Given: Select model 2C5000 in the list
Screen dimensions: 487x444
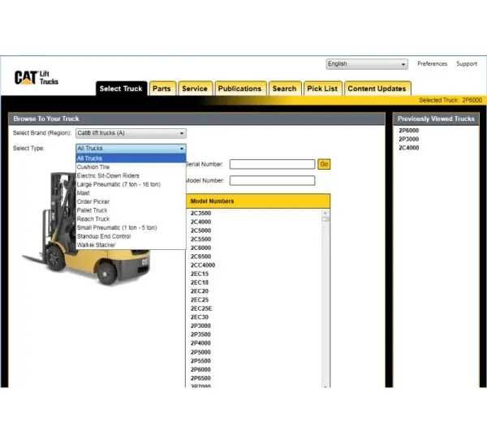Looking at the screenshot, I should pos(200,231).
